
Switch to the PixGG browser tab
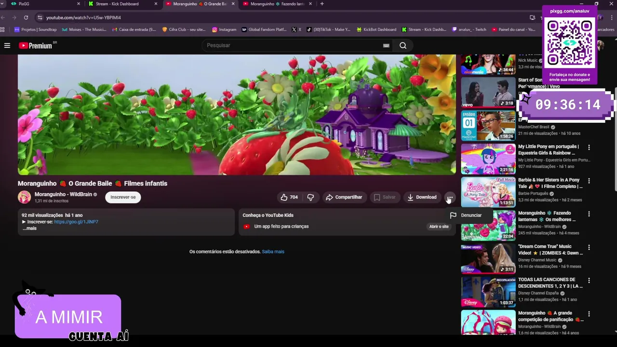[x=43, y=4]
